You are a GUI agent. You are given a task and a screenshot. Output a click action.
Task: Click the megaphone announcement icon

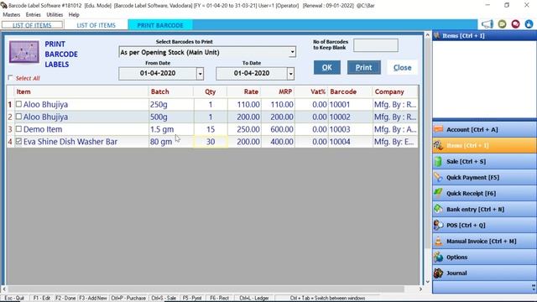(x=487, y=24)
